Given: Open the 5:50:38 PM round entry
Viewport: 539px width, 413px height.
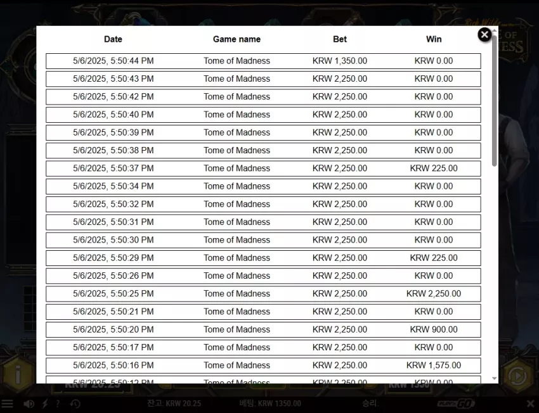Looking at the screenshot, I should tap(263, 150).
